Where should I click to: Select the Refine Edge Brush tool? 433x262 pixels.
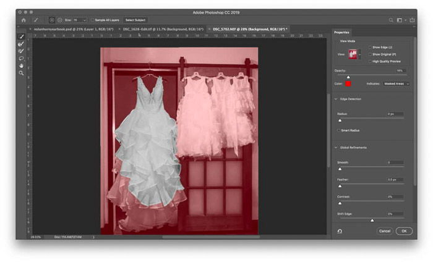click(x=21, y=44)
